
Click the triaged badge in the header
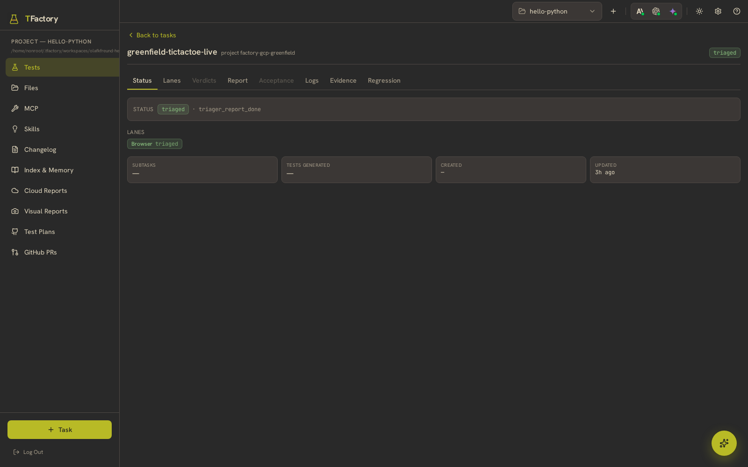click(725, 53)
